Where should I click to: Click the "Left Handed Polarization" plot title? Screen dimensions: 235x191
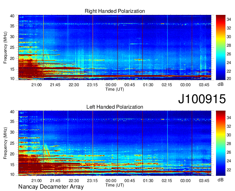pyautogui.click(x=115, y=107)
